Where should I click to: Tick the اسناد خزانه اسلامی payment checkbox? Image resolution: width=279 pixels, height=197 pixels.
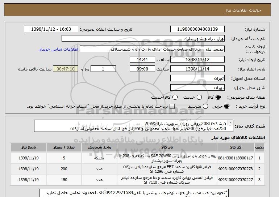pos(172,106)
